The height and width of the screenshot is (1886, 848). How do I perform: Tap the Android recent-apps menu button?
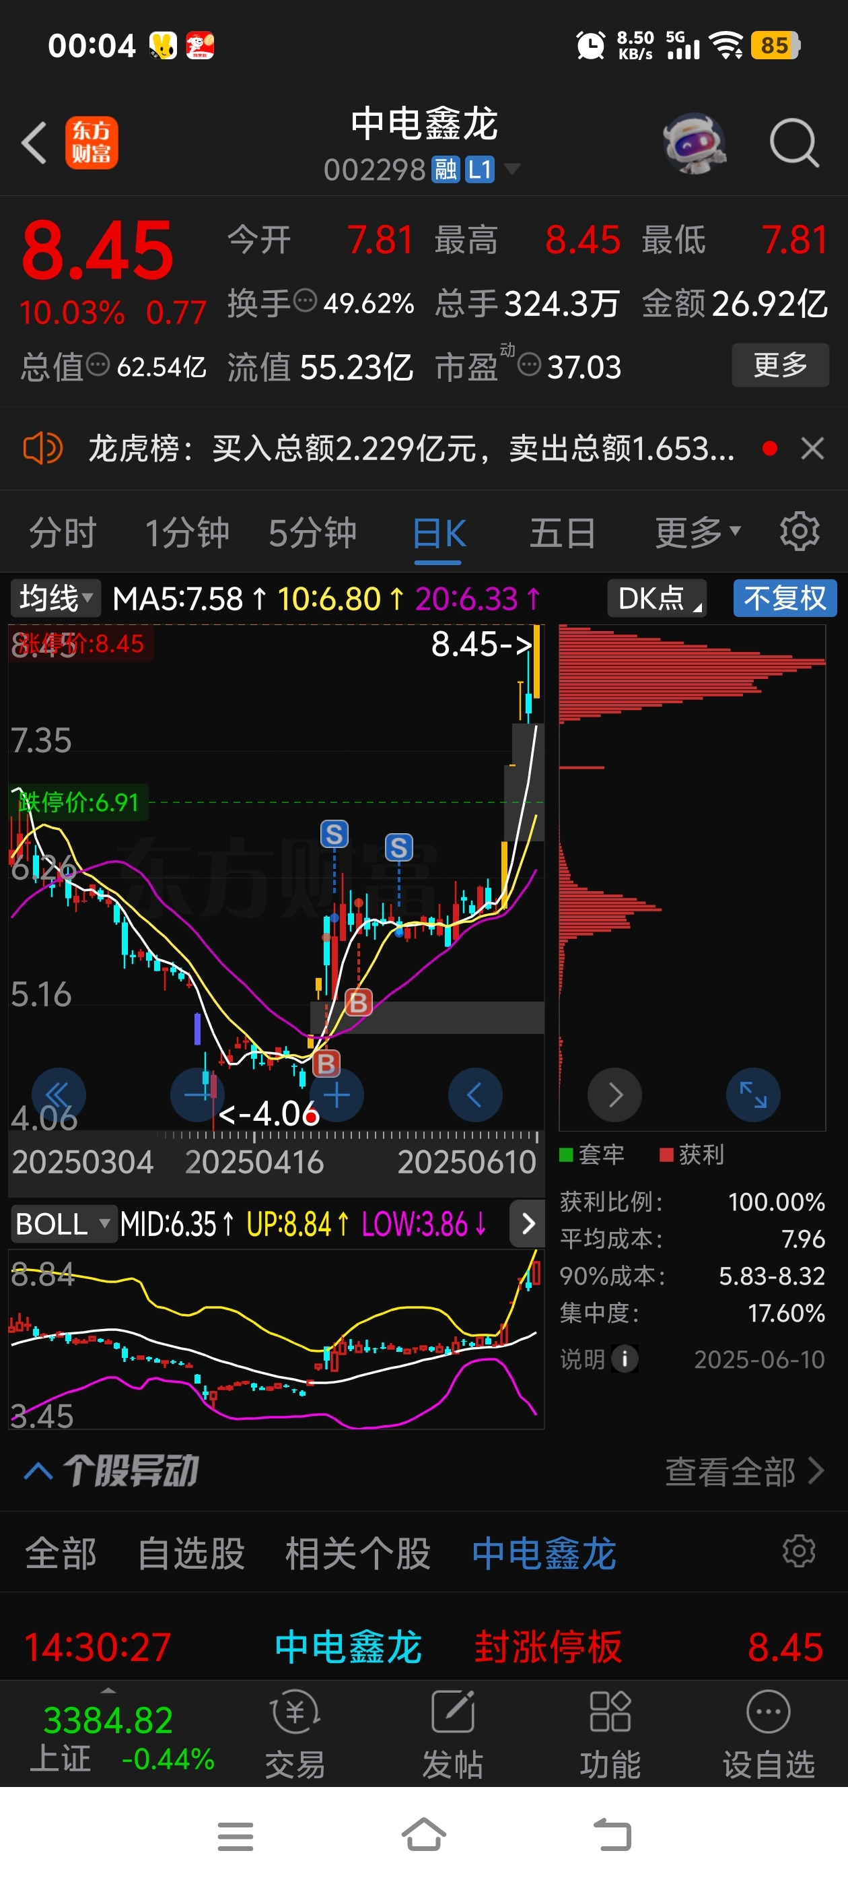coord(236,1836)
